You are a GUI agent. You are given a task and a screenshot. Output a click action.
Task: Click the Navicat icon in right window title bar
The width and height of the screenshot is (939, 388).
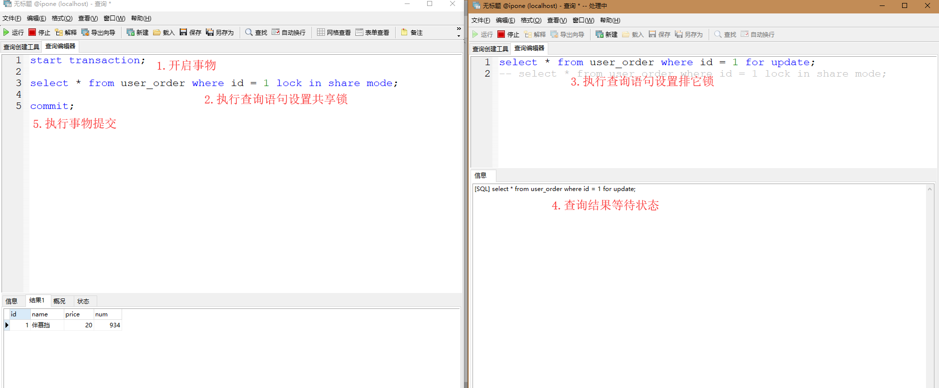point(476,5)
